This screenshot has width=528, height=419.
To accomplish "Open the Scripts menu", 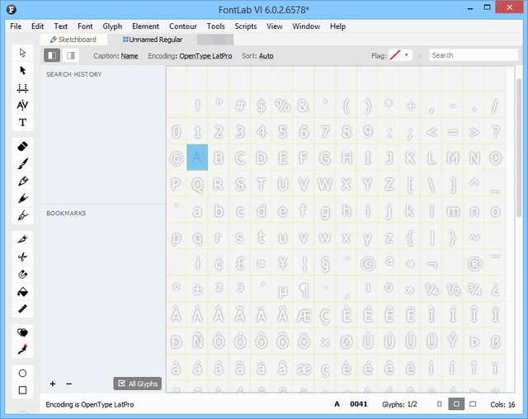I will coord(246,26).
